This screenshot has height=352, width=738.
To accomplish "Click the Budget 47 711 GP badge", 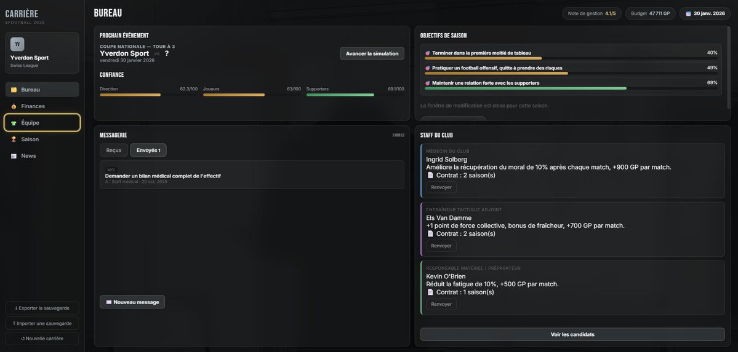I will [651, 14].
